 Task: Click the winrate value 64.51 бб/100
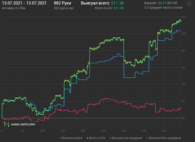[168, 3]
